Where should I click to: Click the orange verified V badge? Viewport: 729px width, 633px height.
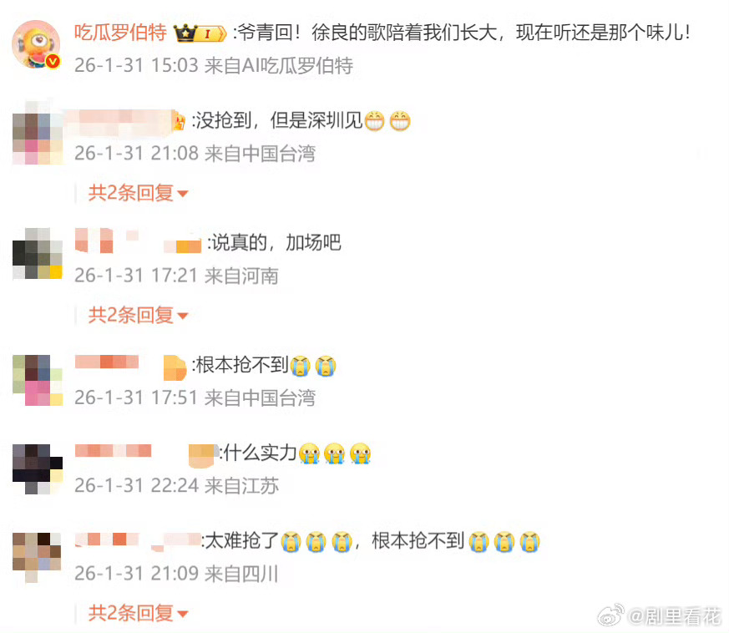53,61
